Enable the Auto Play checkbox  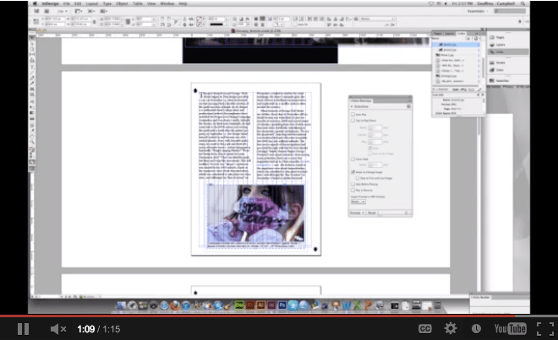pos(353,114)
